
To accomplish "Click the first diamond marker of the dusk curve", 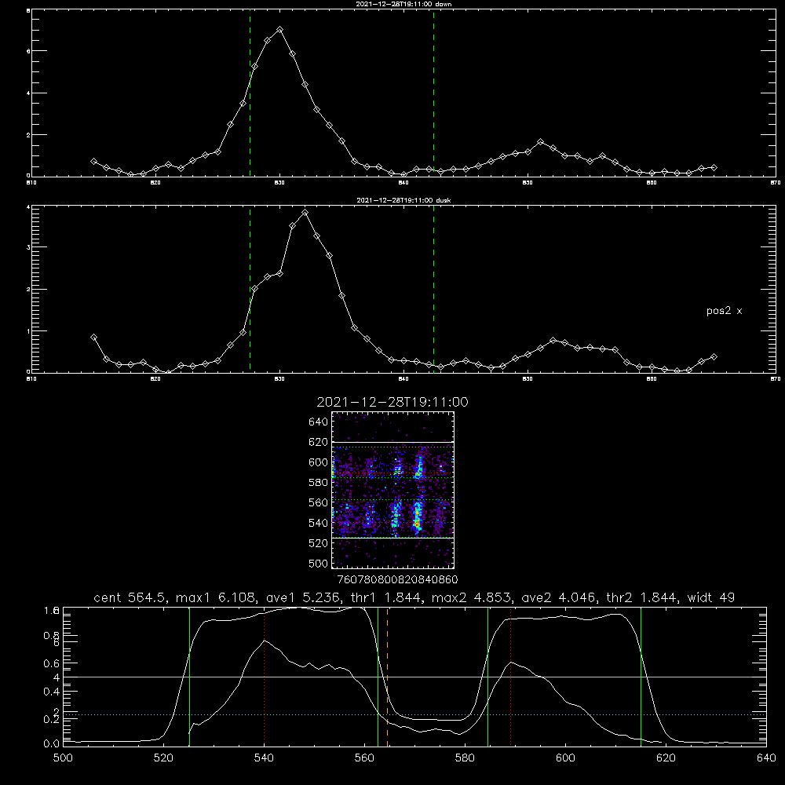I will coord(93,338).
